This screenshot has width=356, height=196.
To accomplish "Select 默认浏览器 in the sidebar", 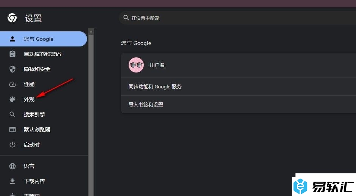I will coord(44,130).
